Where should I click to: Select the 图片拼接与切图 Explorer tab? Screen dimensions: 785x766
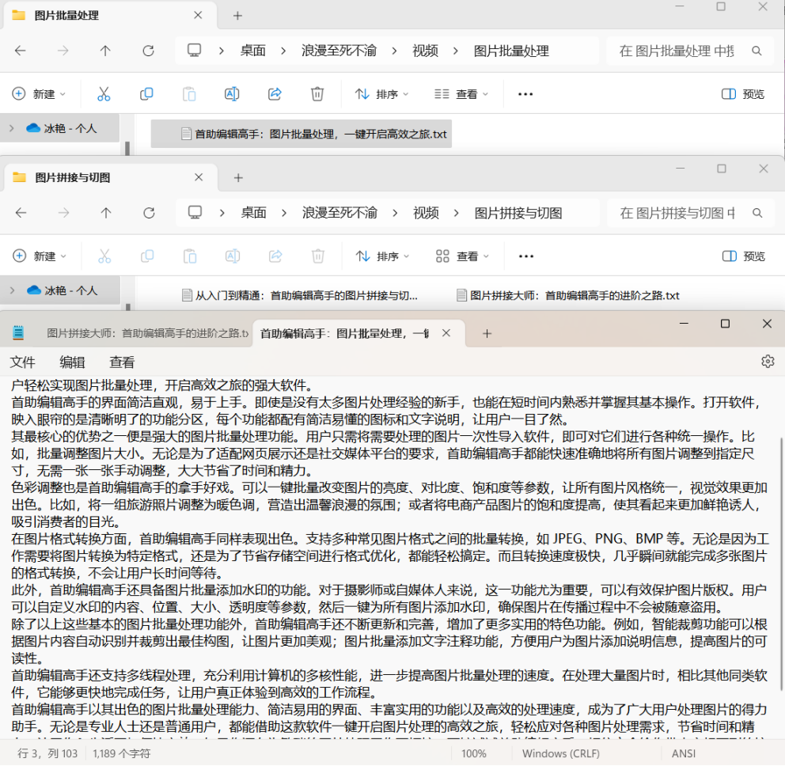pos(111,178)
